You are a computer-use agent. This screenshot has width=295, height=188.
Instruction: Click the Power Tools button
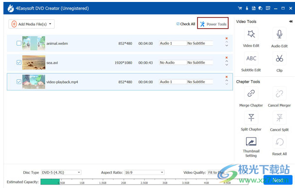[x=213, y=23]
